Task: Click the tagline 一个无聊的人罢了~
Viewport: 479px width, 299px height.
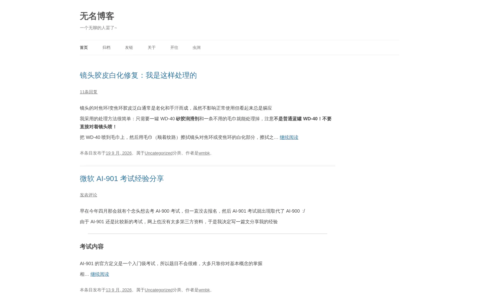Action: [x=98, y=28]
